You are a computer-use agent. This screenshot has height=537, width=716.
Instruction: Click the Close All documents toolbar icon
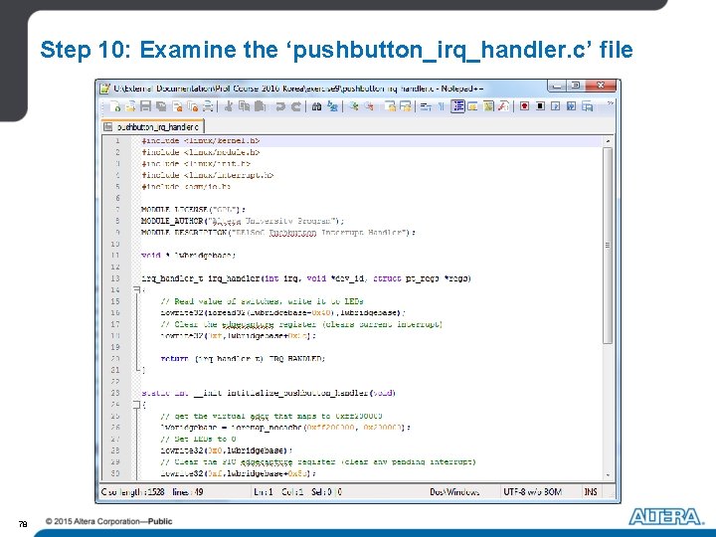[193, 106]
